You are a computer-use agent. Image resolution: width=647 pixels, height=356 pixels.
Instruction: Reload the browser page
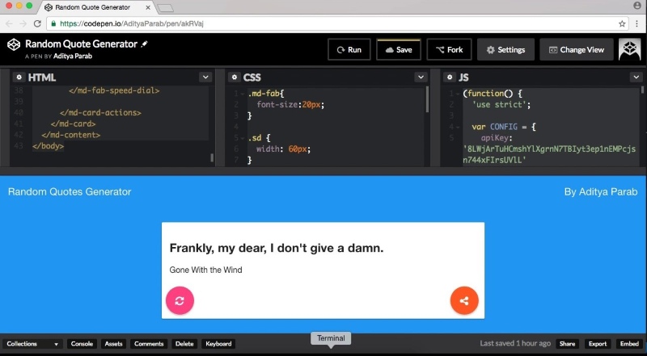(x=37, y=23)
